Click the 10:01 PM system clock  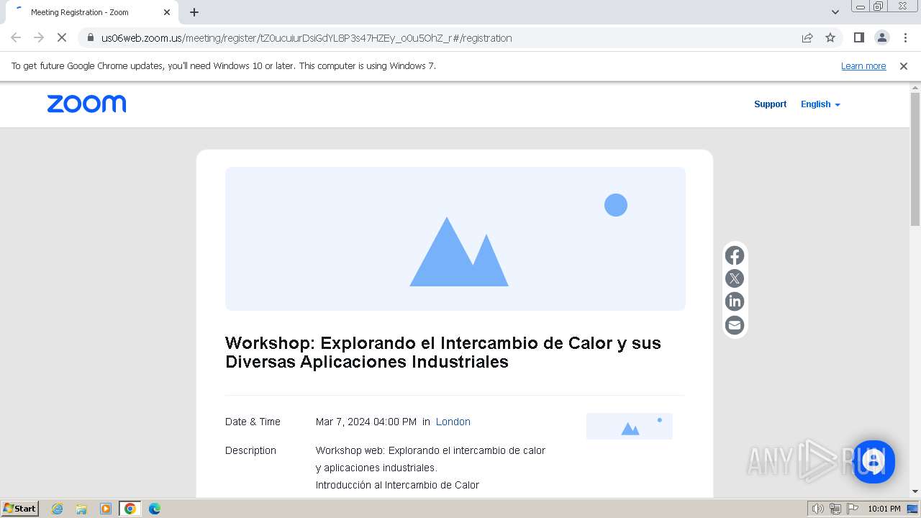click(x=884, y=509)
